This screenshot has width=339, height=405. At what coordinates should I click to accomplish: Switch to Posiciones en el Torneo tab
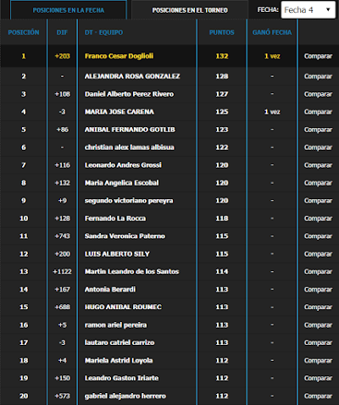tap(190, 10)
